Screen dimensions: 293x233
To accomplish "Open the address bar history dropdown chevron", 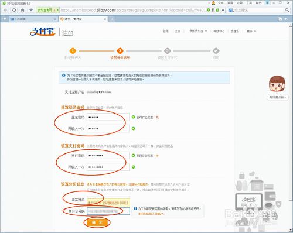I will (223, 10).
